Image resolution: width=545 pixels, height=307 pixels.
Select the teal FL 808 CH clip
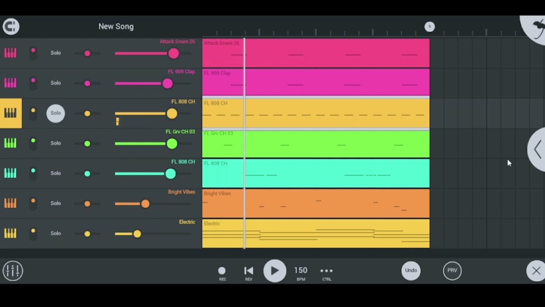316,174
